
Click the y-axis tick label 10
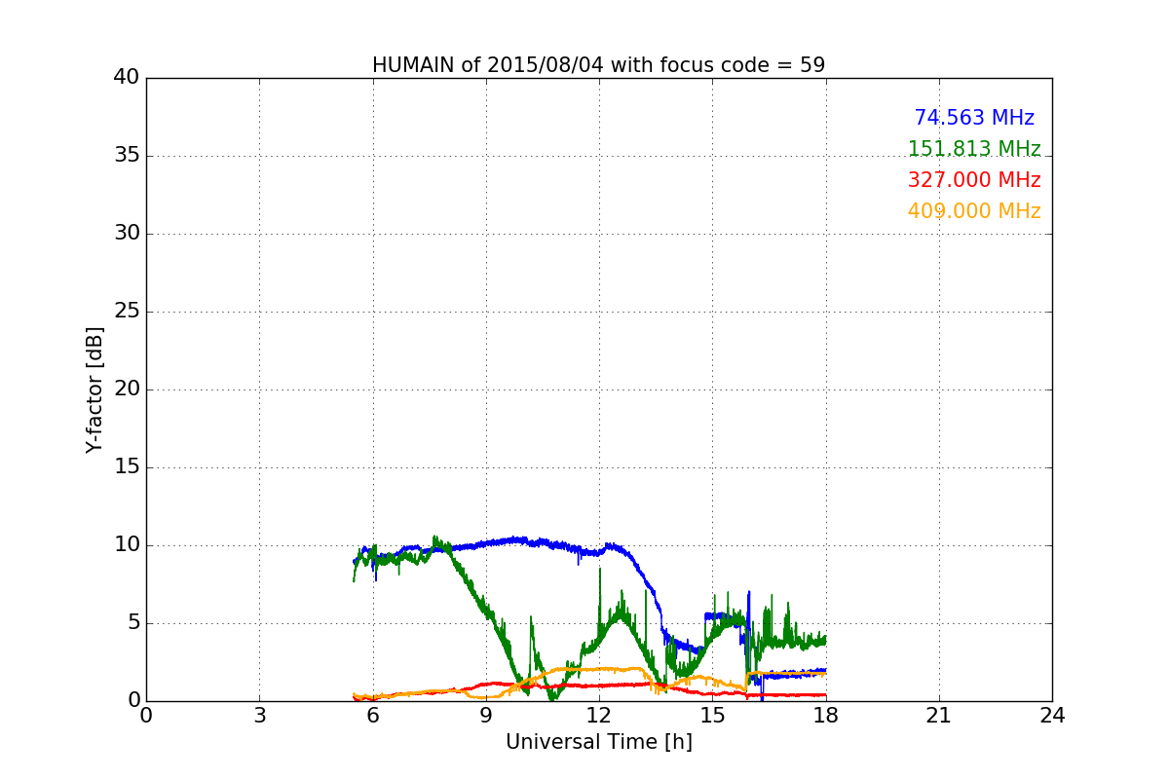(126, 545)
